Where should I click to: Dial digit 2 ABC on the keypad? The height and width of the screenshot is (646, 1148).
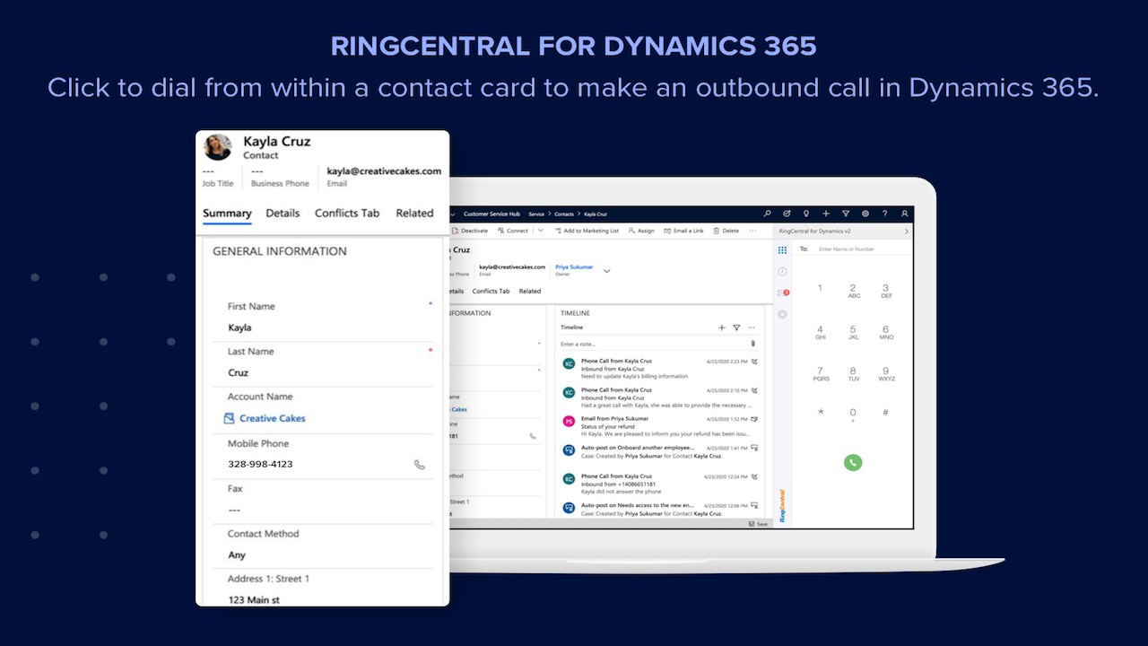(853, 290)
